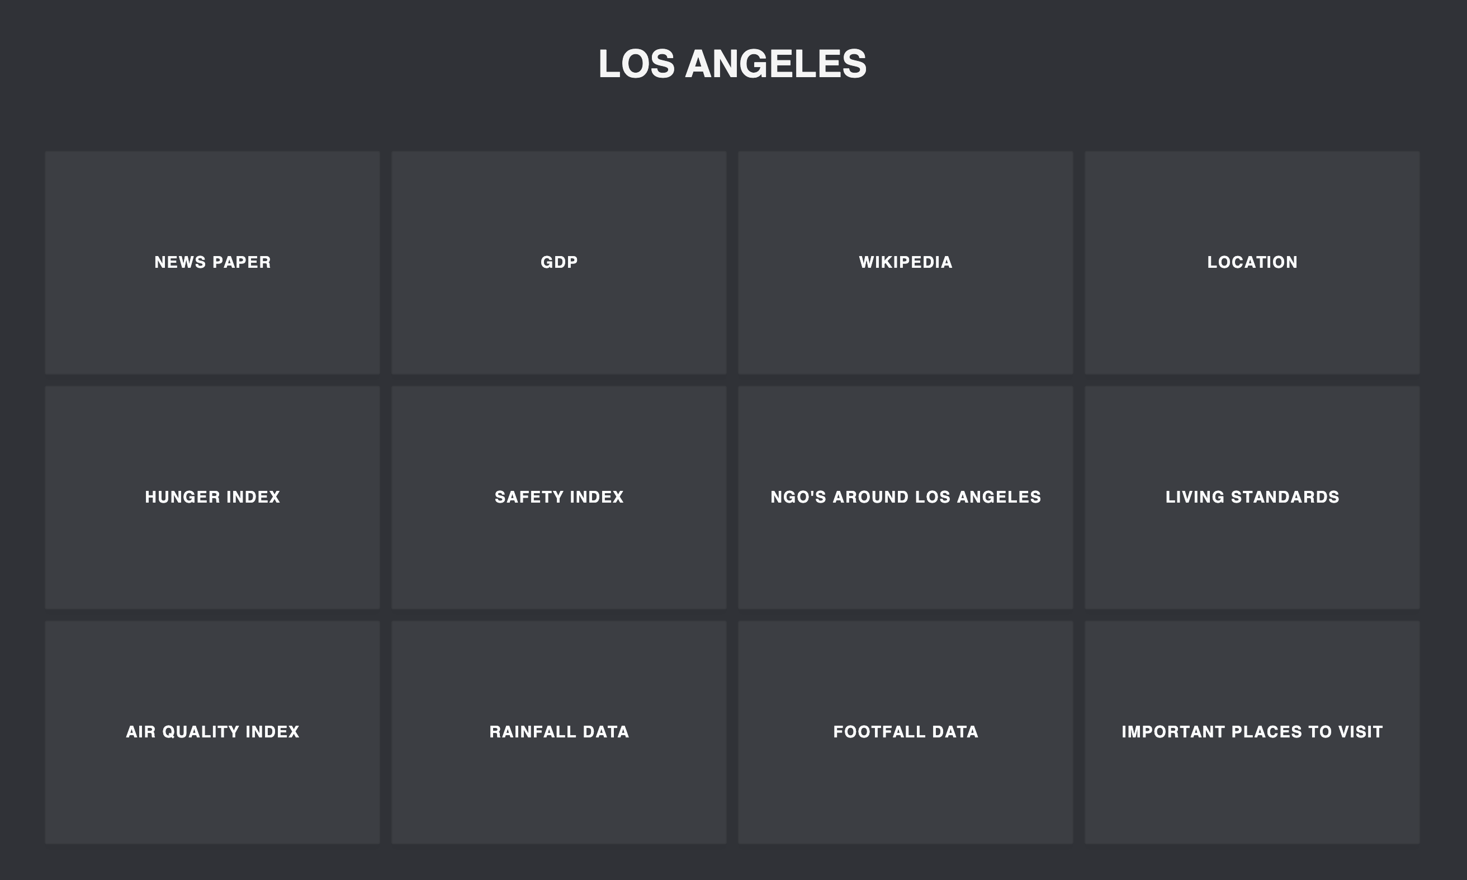Open the Hunger Index card

click(212, 497)
